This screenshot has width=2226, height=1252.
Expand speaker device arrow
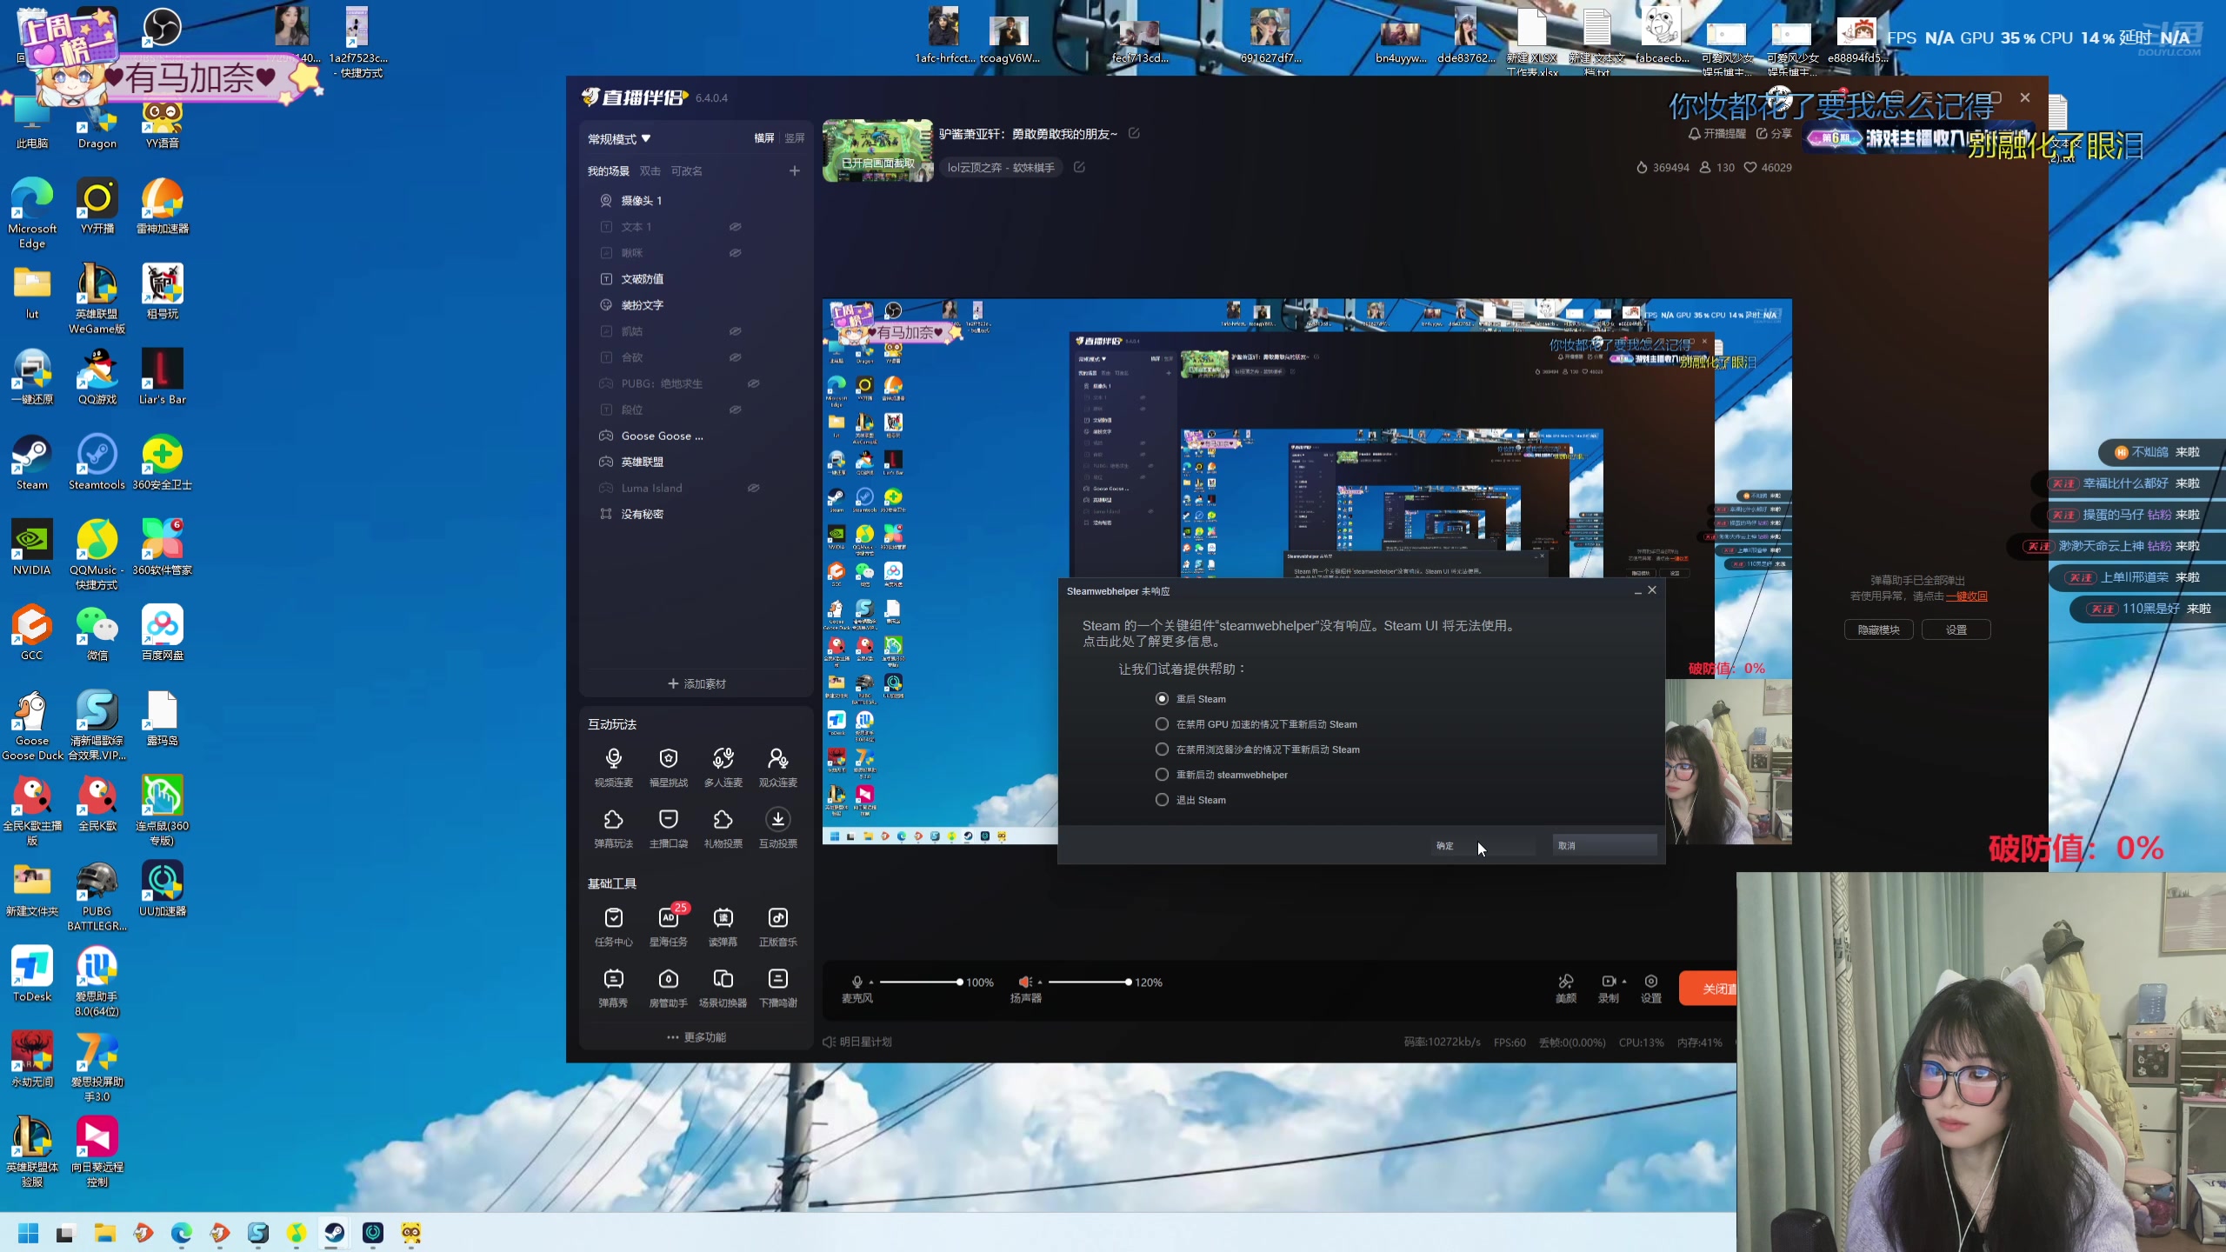pos(1040,982)
